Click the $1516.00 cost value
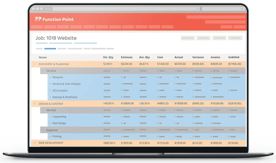 tap(163, 143)
